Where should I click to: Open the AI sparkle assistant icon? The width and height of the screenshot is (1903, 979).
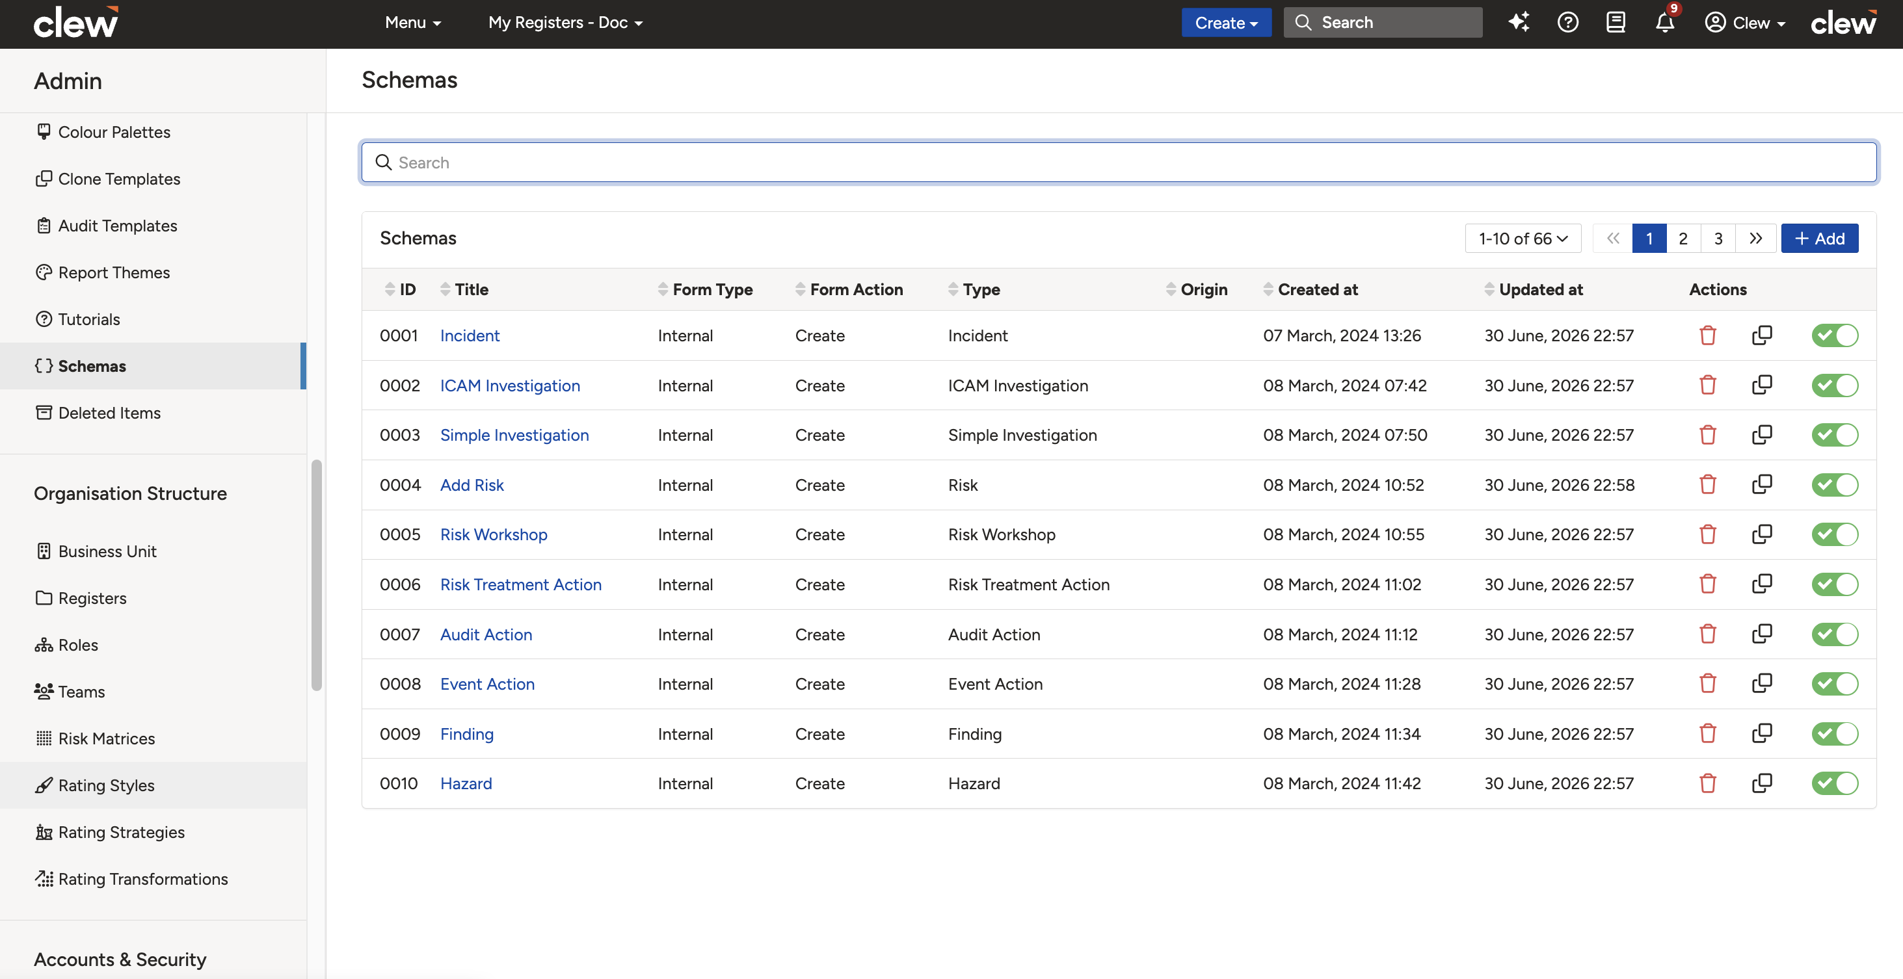[1519, 22]
